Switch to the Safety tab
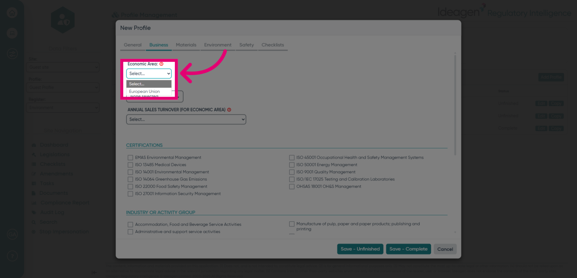The height and width of the screenshot is (278, 577). (x=246, y=45)
